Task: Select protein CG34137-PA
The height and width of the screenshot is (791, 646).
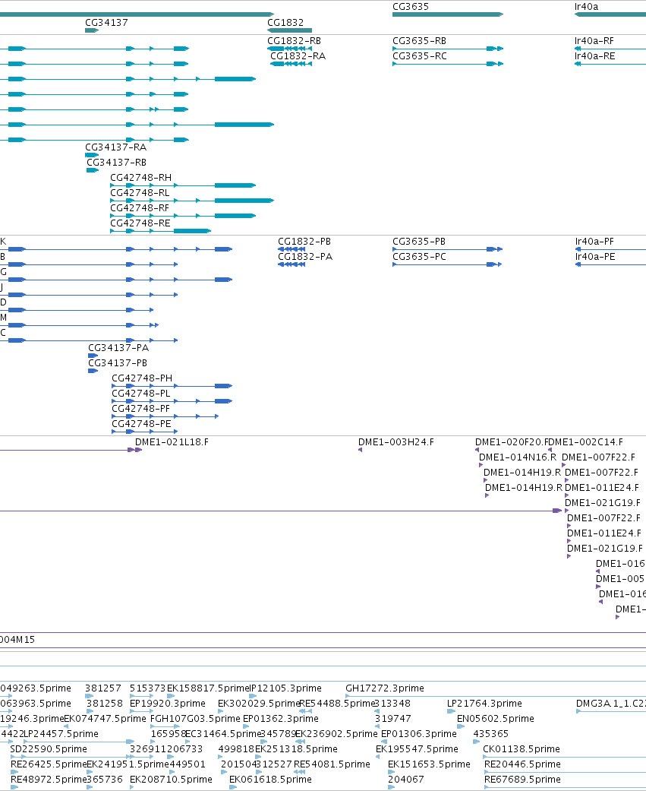Action: (x=118, y=348)
